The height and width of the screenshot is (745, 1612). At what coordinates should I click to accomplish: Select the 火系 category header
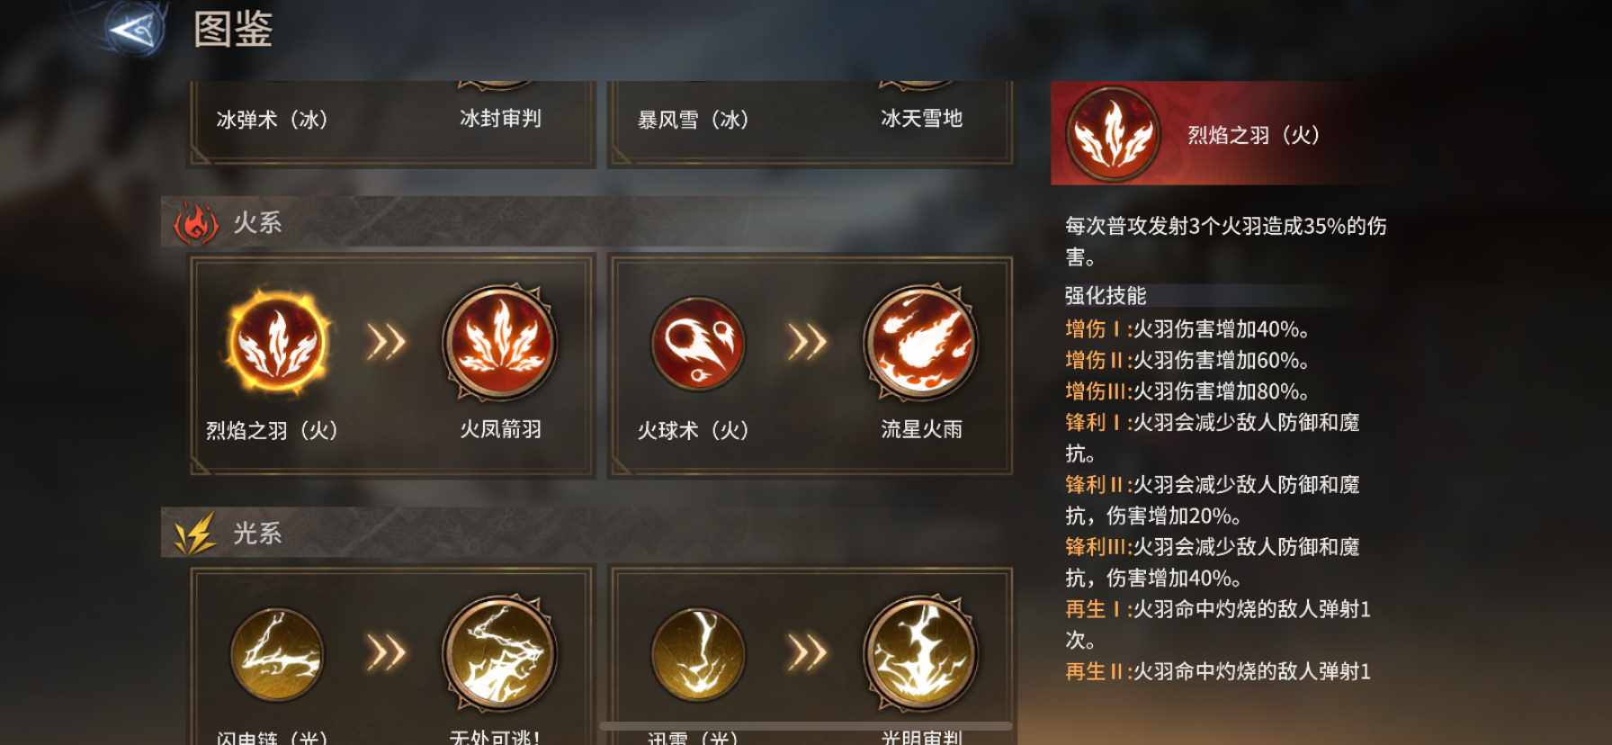257,222
